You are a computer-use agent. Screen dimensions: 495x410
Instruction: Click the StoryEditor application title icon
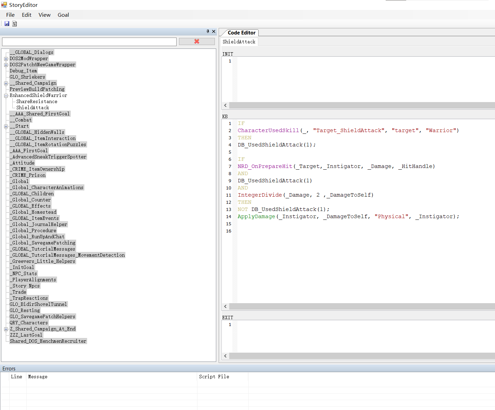click(4, 5)
